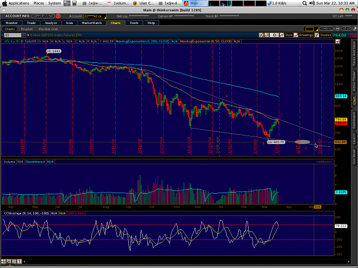
Task: Open the symbol selector dropdown arrows
Action: [23, 35]
